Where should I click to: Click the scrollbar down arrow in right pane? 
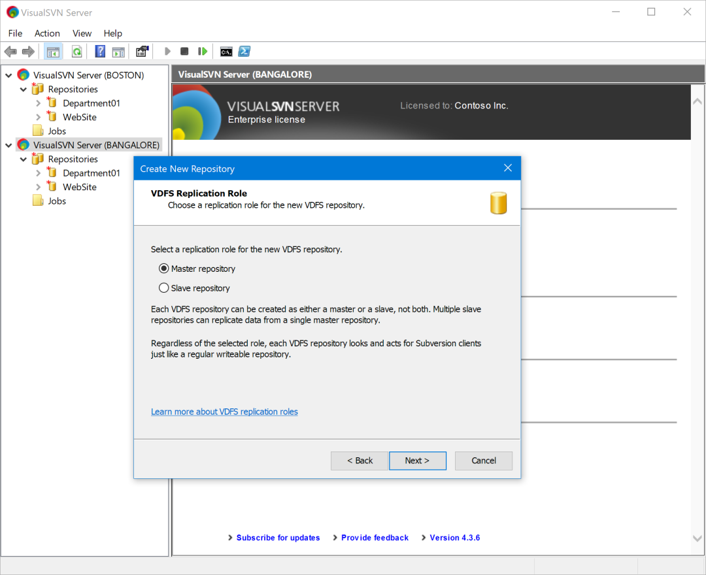tap(697, 538)
